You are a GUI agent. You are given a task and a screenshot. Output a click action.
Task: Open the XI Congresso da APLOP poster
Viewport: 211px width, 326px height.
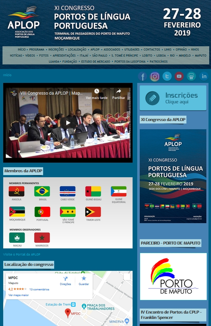(173, 176)
